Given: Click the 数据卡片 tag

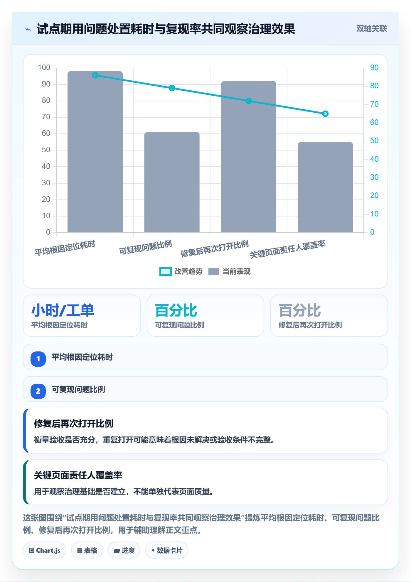Looking at the screenshot, I should click(167, 550).
